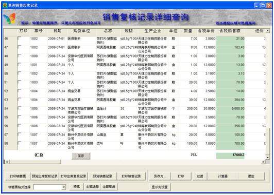The height and width of the screenshot is (195, 274).
Task: Select row header number 54
Action: pos(10,110)
